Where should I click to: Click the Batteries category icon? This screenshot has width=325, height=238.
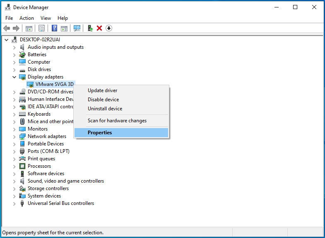pos(22,55)
